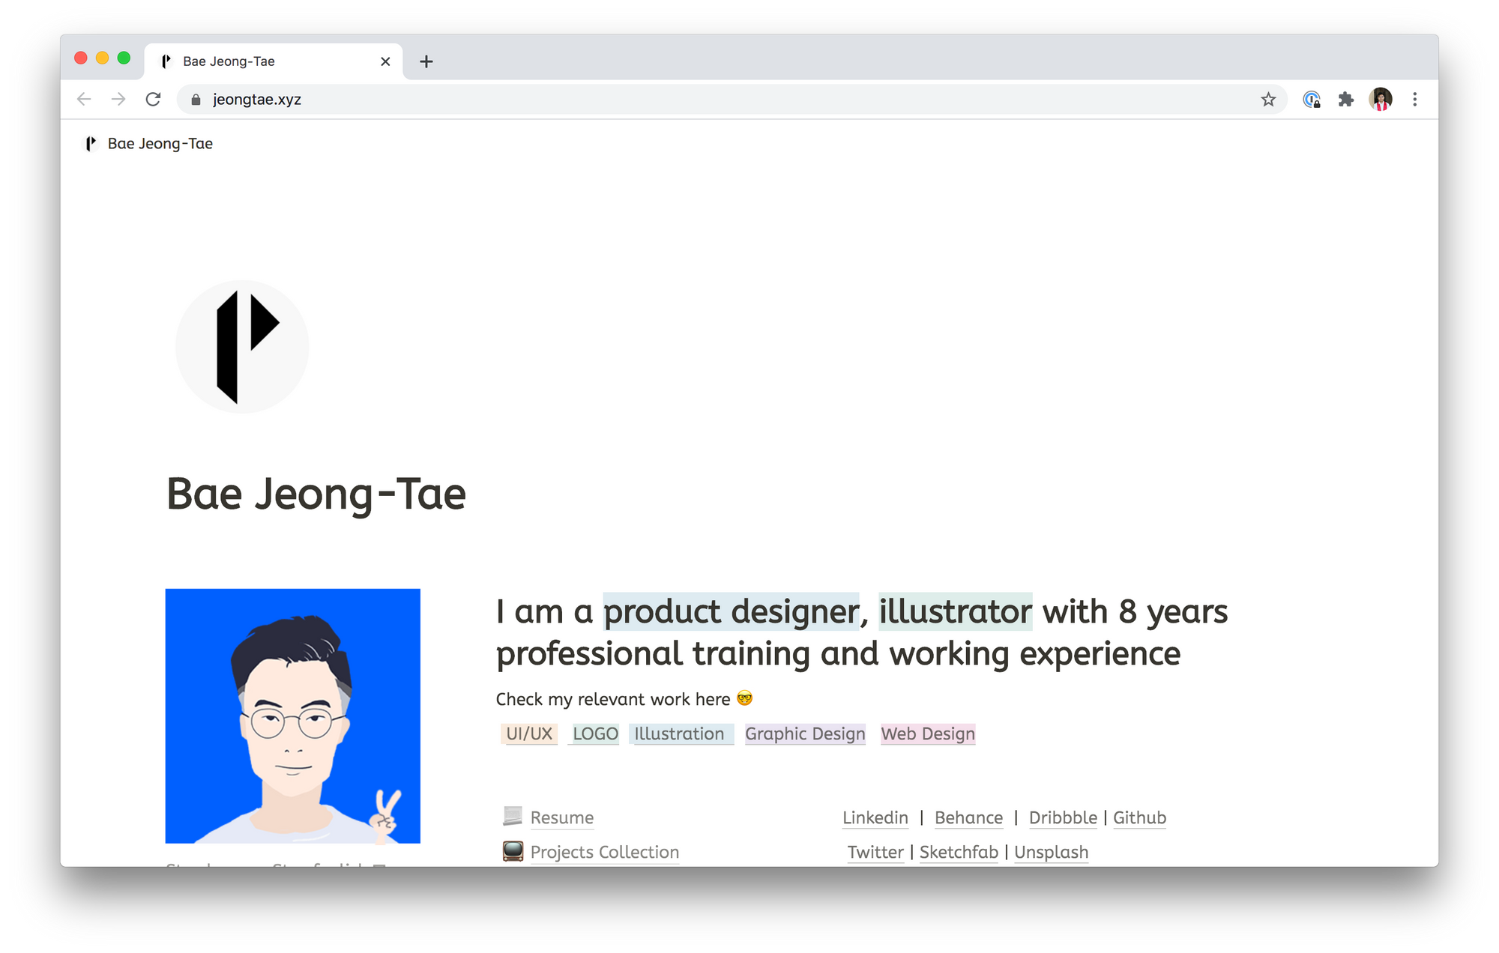Click the browser forward arrow

[x=118, y=99]
